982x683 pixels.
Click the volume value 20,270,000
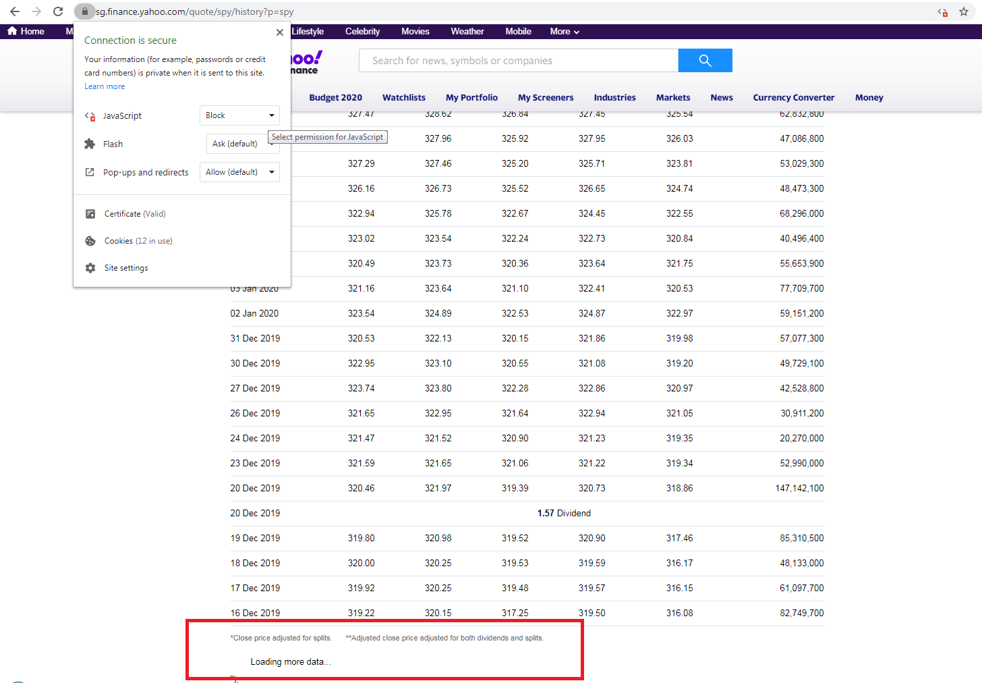click(802, 438)
